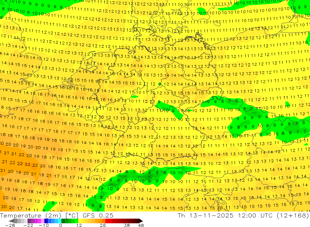Screen dimensions: 310x227
Task: Click the "Th 13-11-2025" date text
Action: [x=205, y=216]
